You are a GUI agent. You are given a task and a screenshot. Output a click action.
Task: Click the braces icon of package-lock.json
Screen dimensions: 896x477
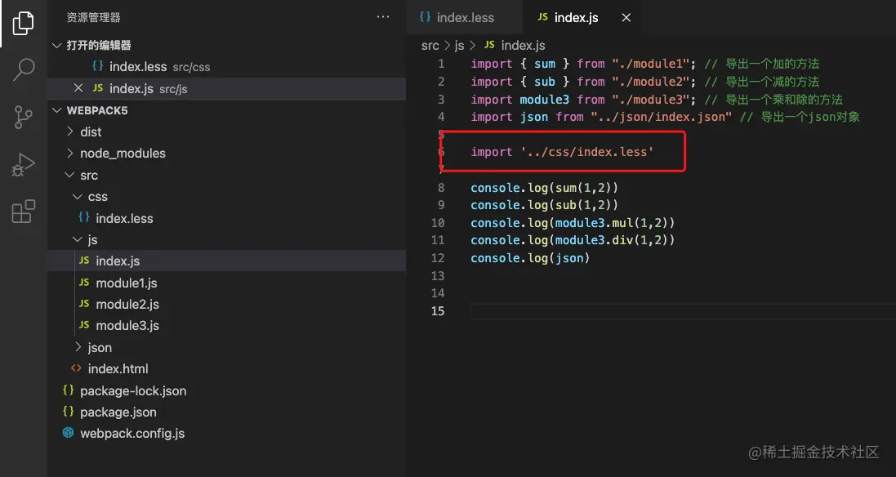(68, 390)
